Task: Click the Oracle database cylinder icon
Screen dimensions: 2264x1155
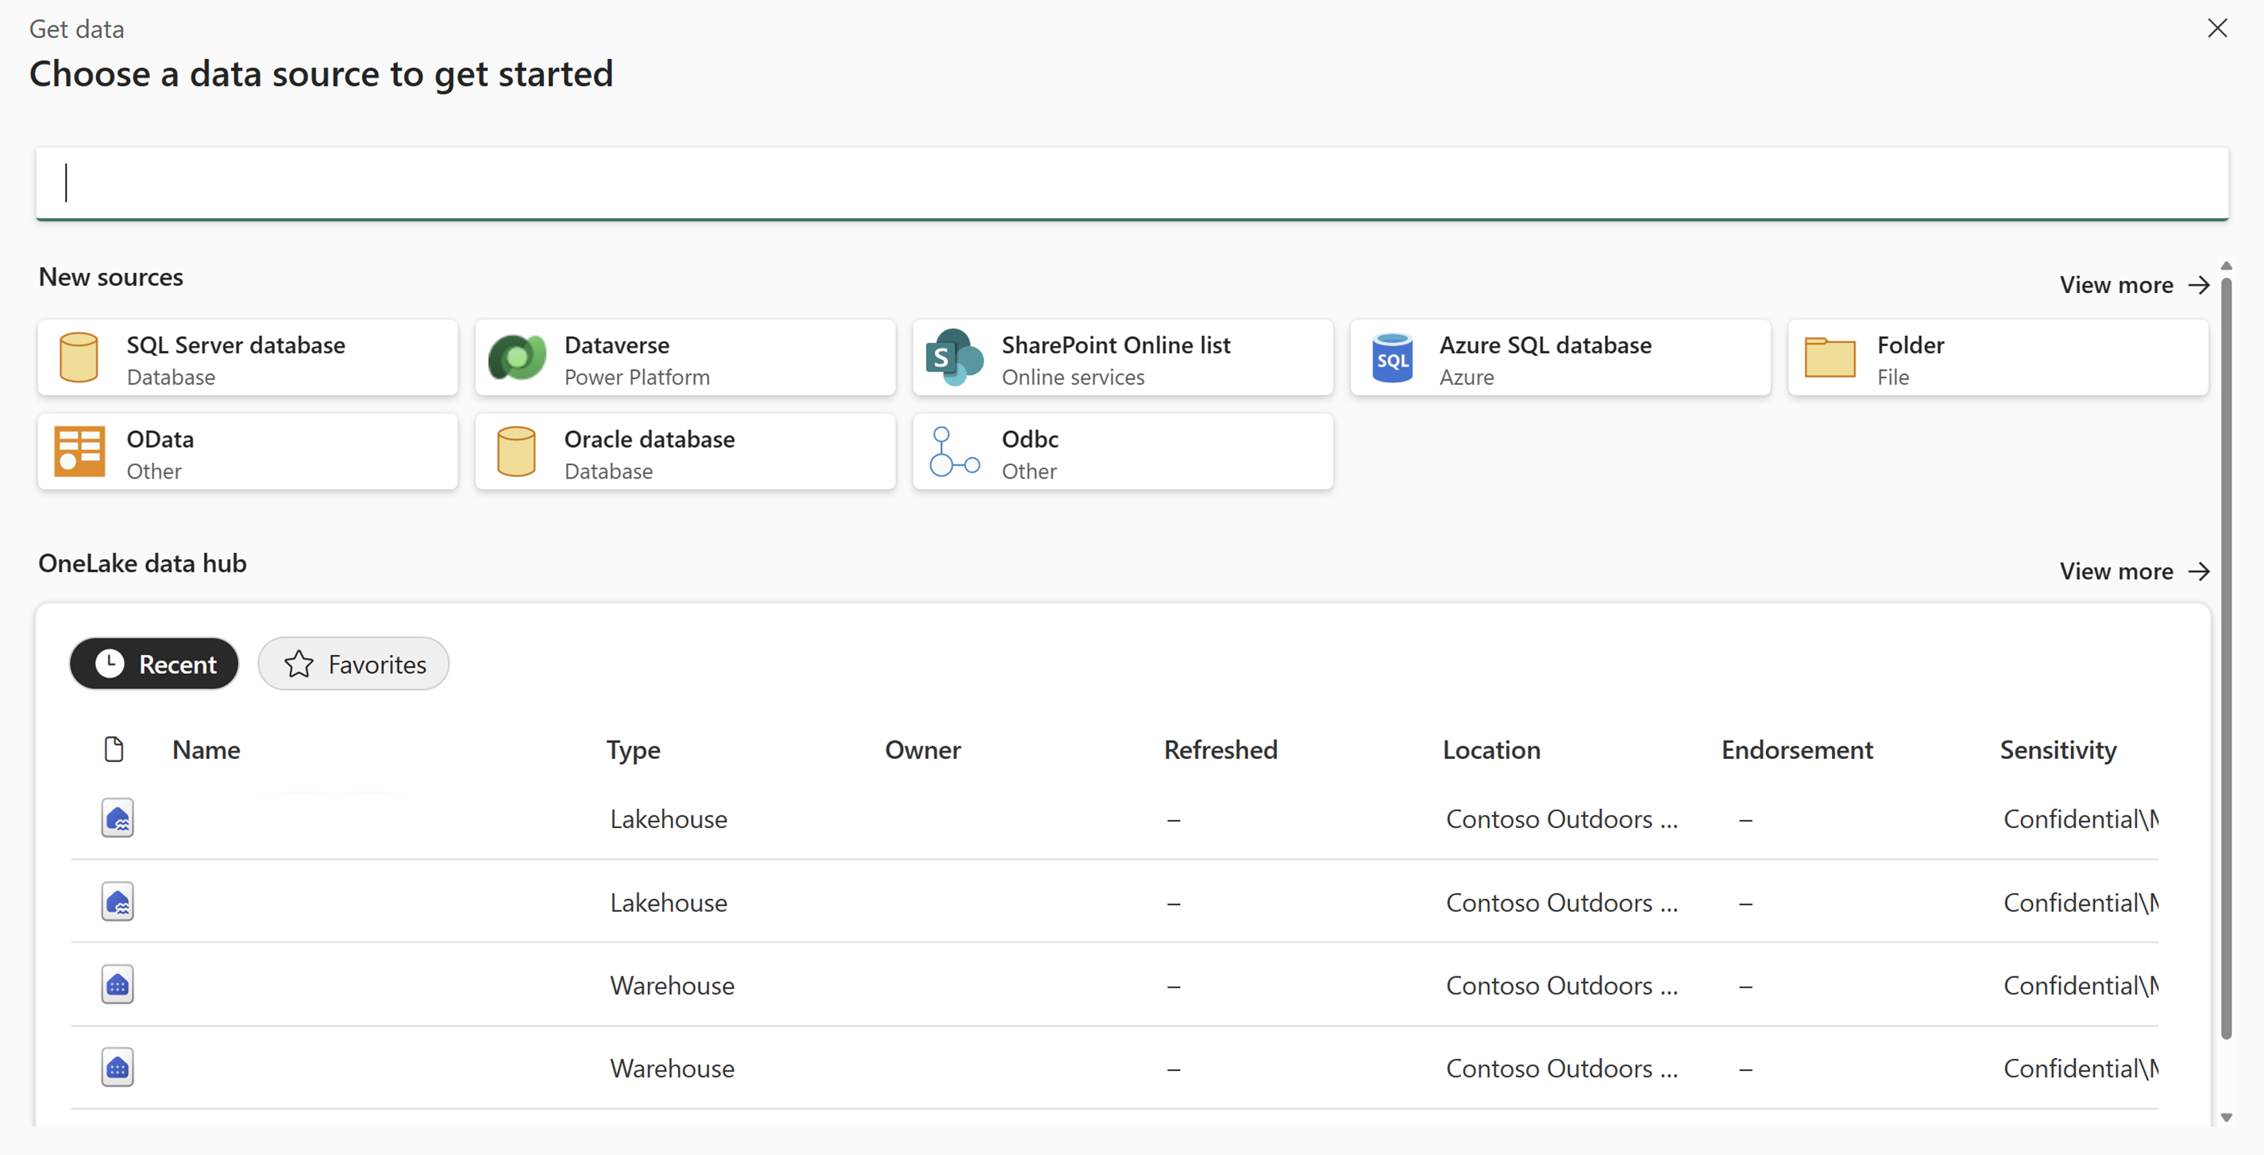Action: tap(516, 452)
